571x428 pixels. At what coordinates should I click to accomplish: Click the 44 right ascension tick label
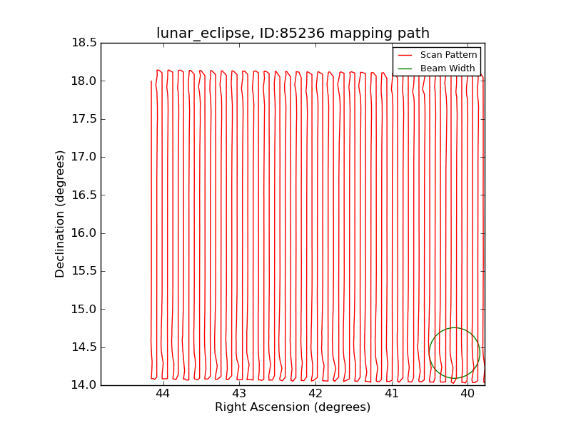(163, 394)
